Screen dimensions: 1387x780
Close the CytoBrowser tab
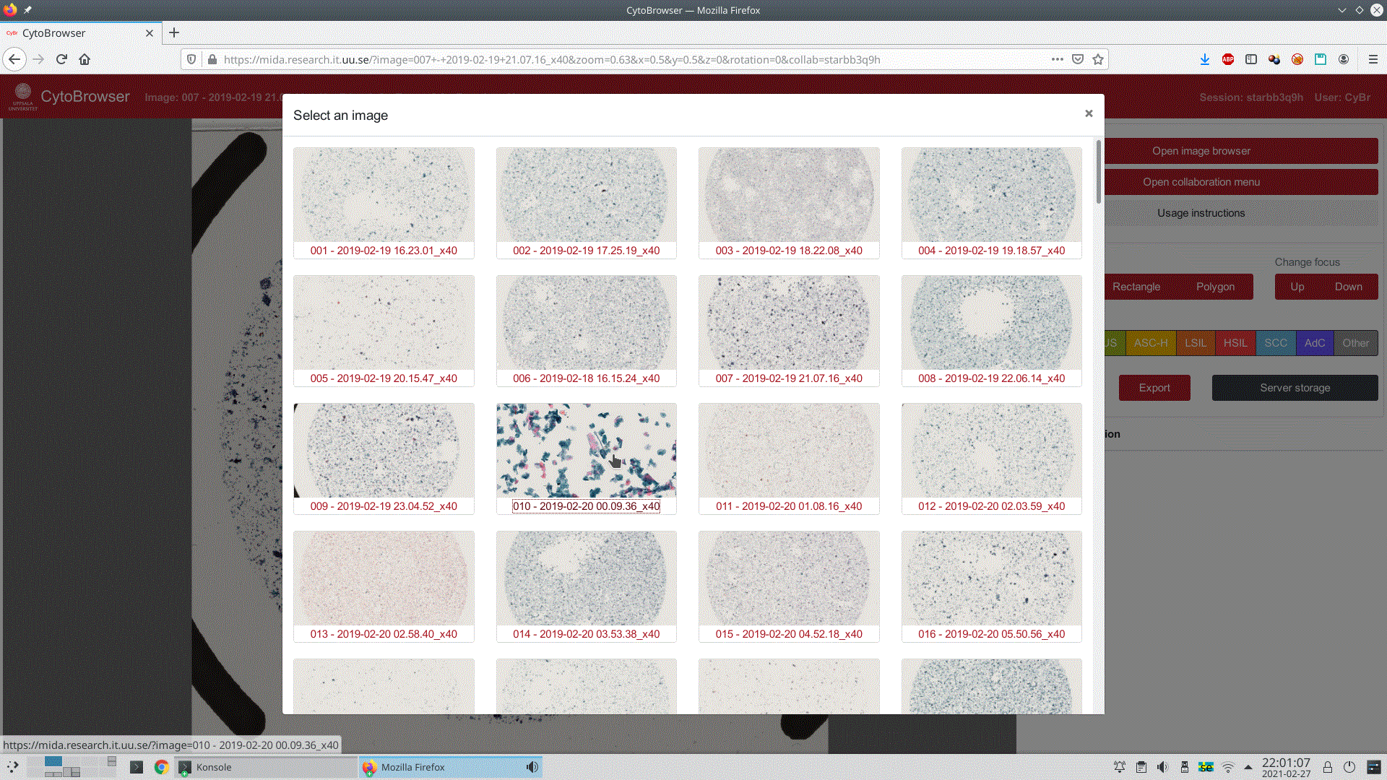click(150, 33)
